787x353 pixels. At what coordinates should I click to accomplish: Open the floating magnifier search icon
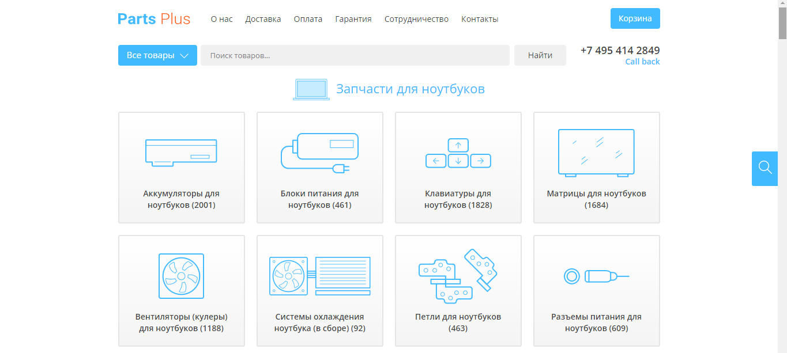tap(764, 168)
